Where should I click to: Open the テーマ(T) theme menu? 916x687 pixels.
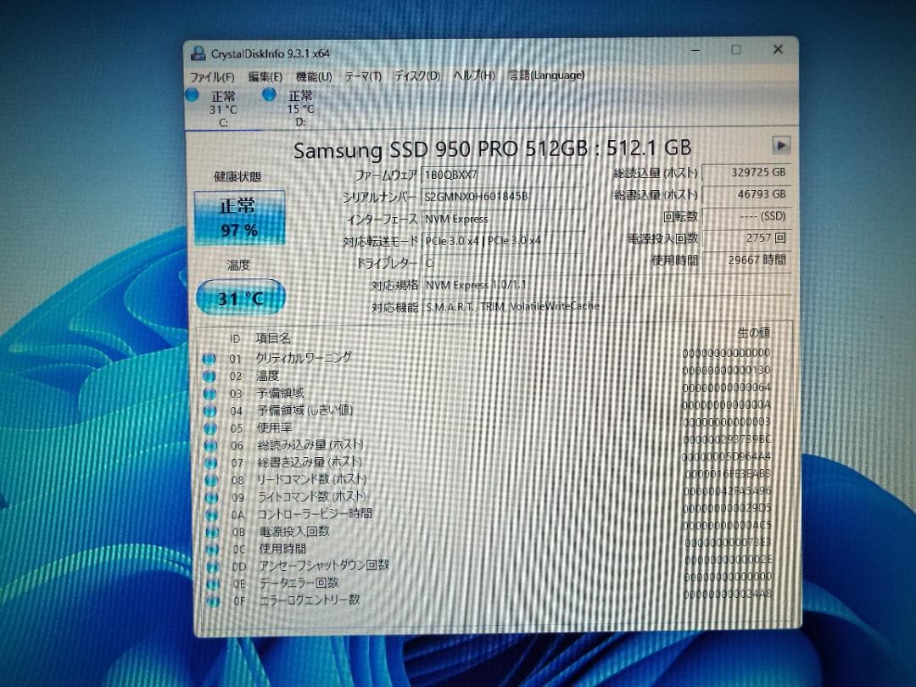[x=364, y=75]
